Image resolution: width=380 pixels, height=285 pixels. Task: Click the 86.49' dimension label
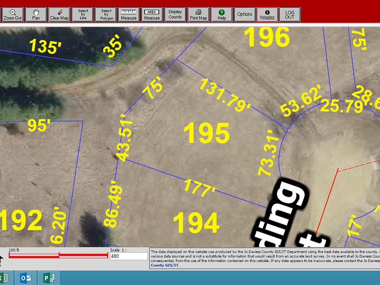(113, 203)
